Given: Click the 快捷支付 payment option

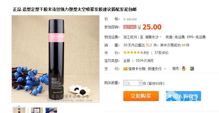Looking at the screenshot, I should [155, 69].
